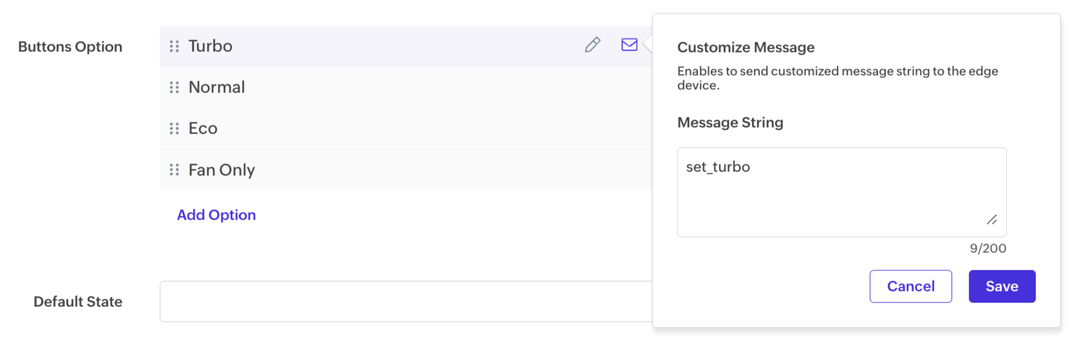
Task: Select the Fan Only option row
Action: pyautogui.click(x=406, y=170)
